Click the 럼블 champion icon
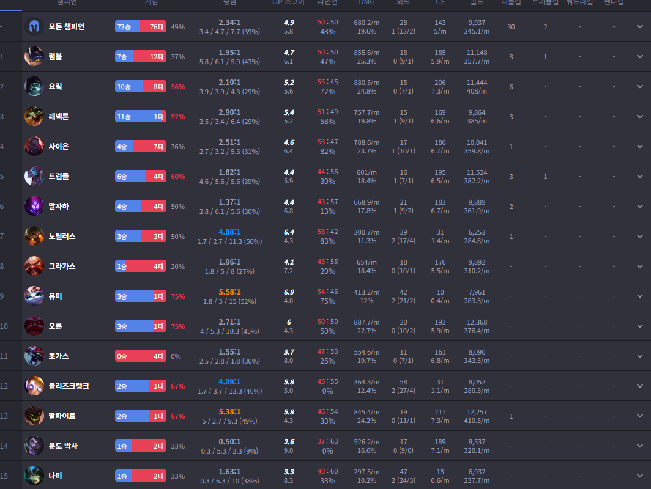The height and width of the screenshot is (489, 651). point(34,57)
